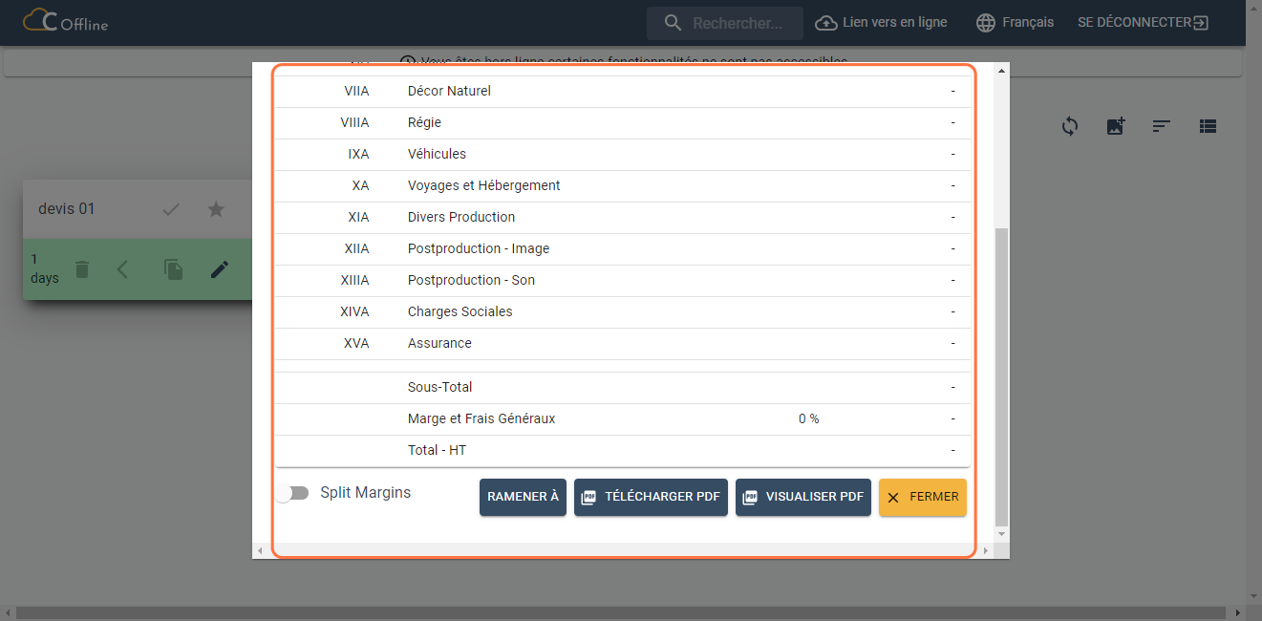Switch to list view icon
The width and height of the screenshot is (1262, 621).
(1208, 126)
